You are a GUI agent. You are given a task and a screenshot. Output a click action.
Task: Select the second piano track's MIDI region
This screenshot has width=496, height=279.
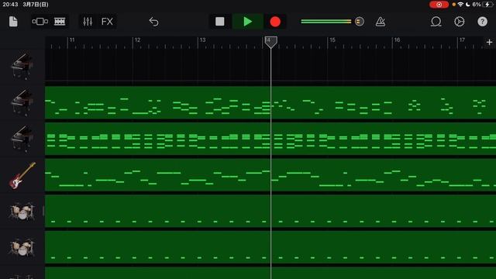[x=270, y=102]
